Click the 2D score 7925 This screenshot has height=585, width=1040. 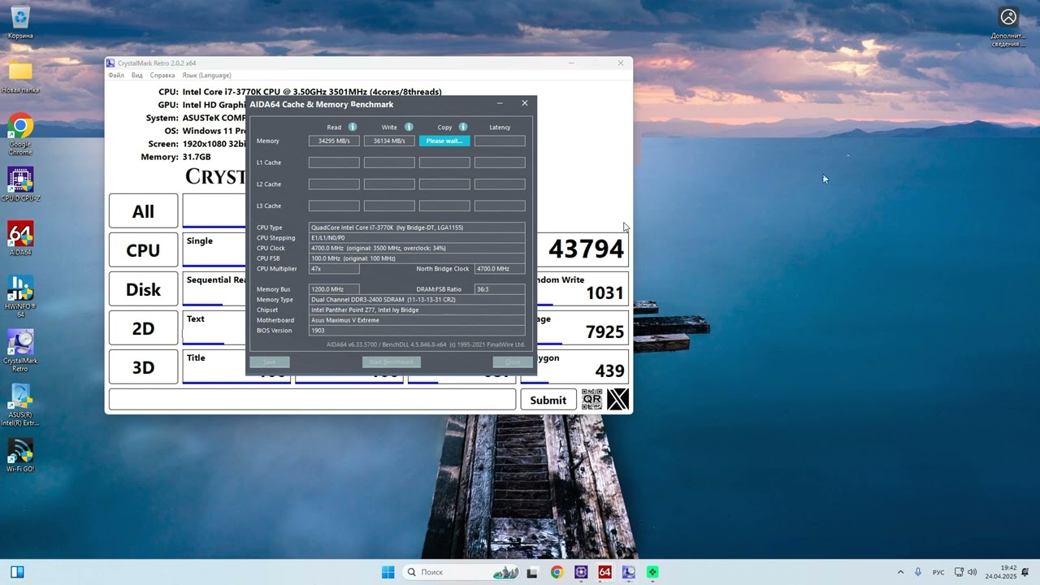tap(605, 331)
